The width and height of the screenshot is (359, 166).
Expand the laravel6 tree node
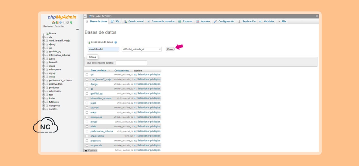(44, 62)
